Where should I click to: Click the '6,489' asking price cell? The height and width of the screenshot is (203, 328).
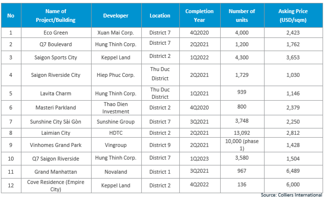[x=293, y=172]
